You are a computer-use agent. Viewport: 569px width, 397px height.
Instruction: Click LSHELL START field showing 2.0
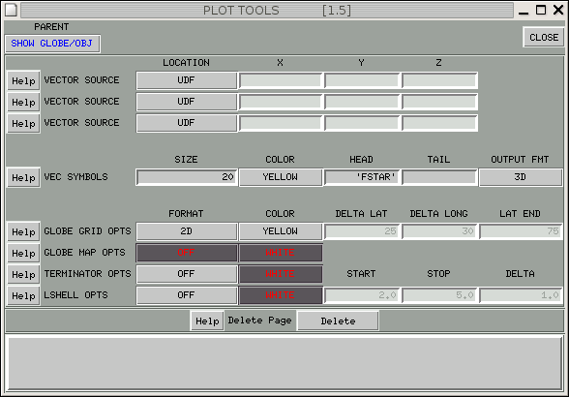362,295
